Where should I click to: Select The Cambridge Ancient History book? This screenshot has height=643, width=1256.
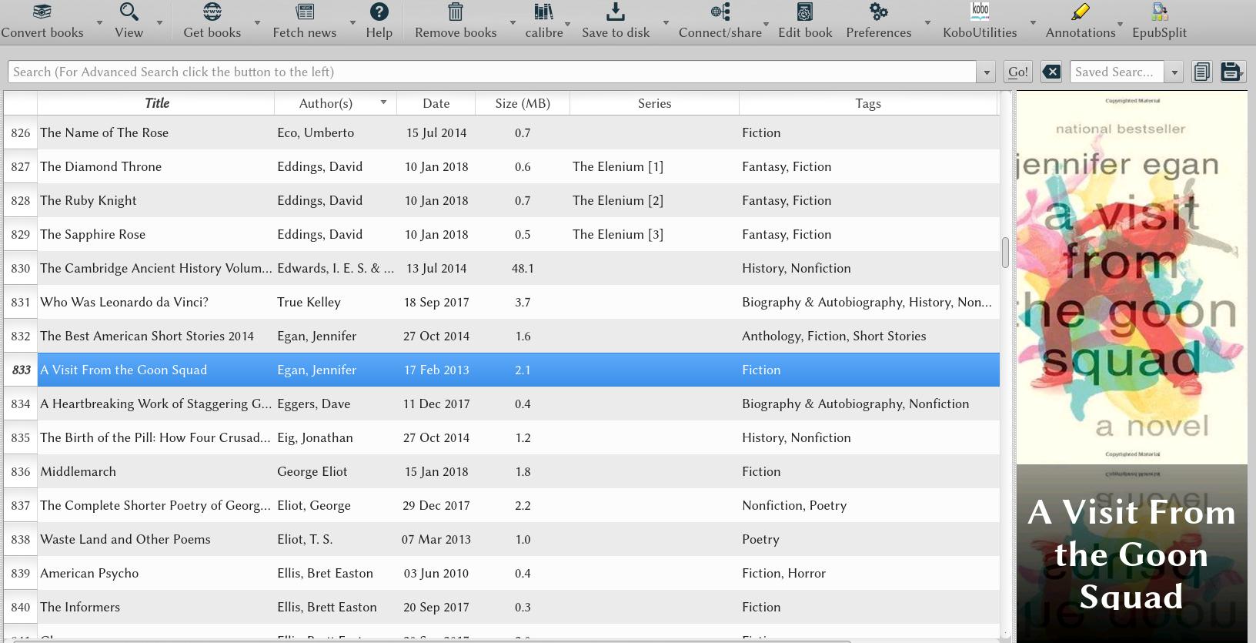point(156,268)
